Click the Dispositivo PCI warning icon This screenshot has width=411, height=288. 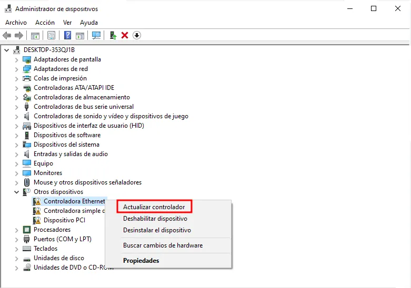click(37, 220)
